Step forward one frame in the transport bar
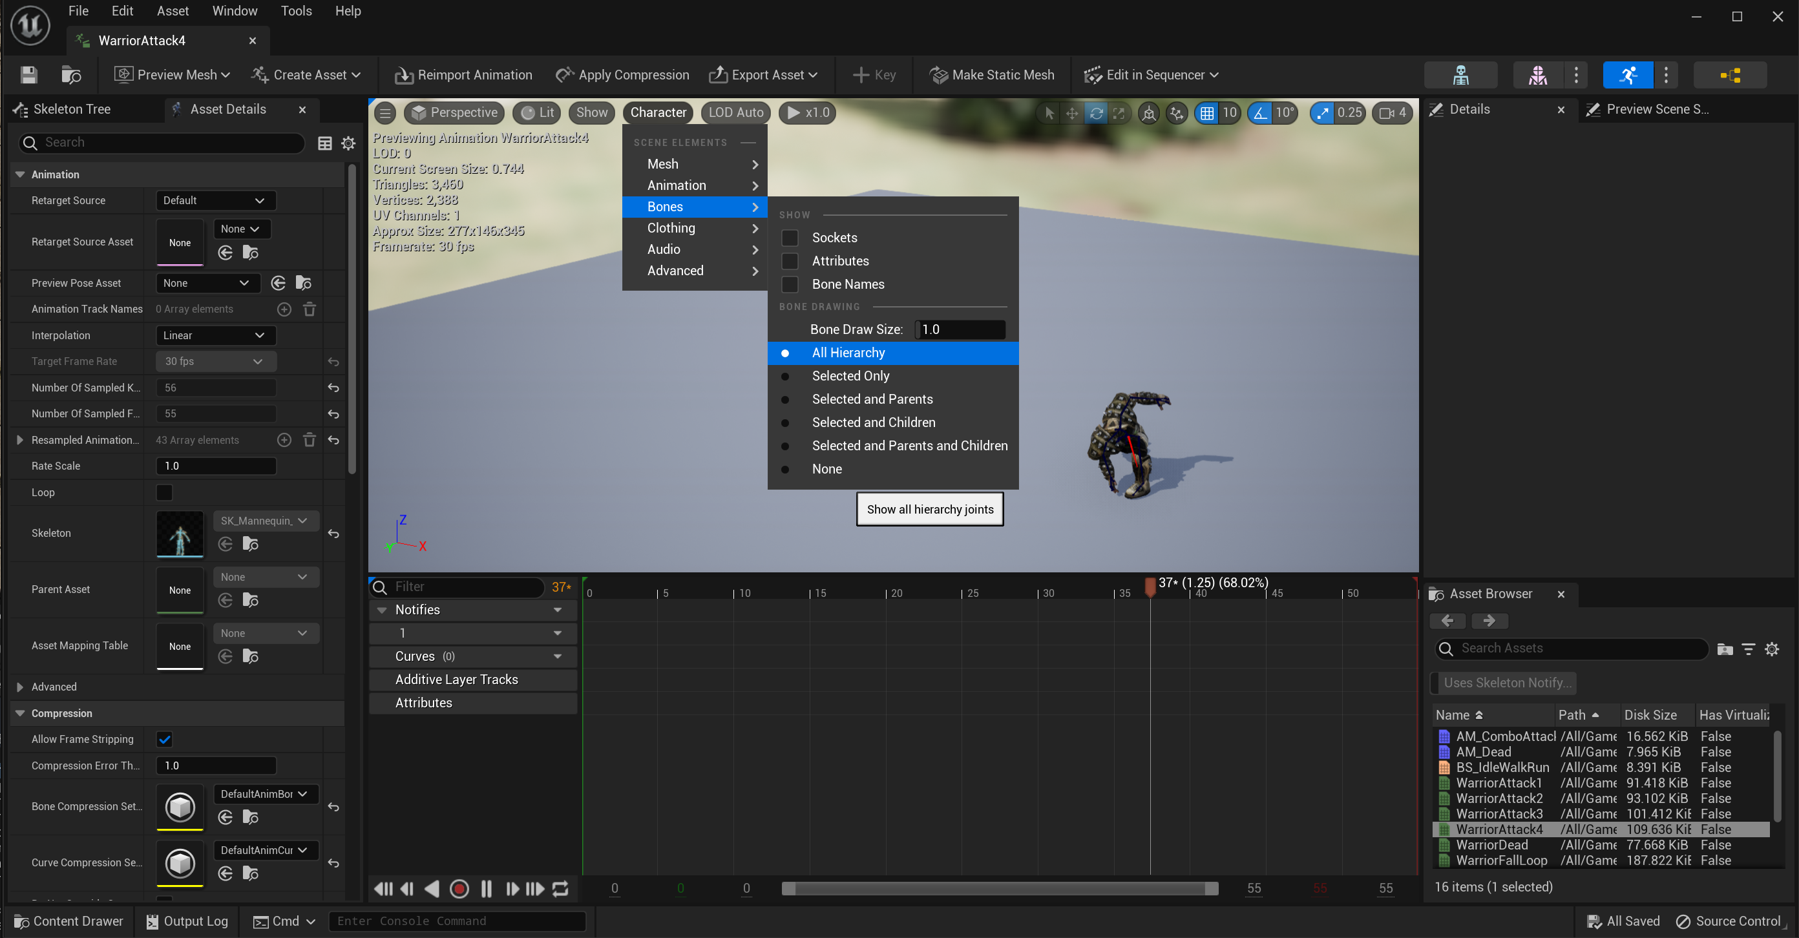 511,888
